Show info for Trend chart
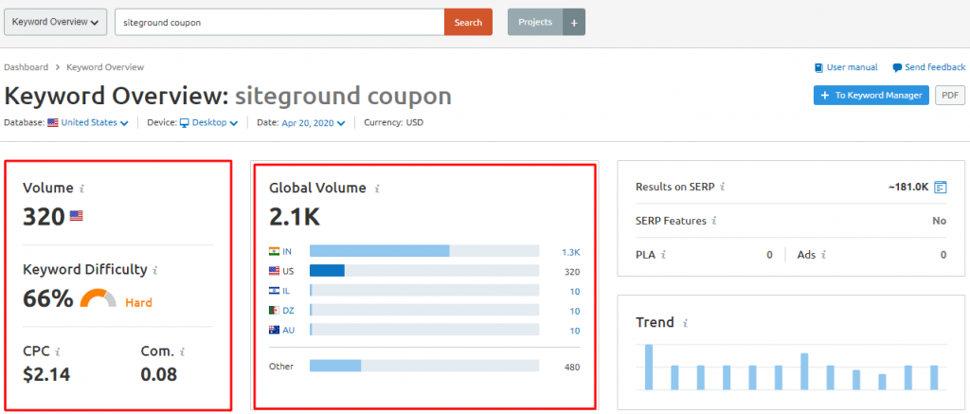The width and height of the screenshot is (970, 414). pos(685,323)
